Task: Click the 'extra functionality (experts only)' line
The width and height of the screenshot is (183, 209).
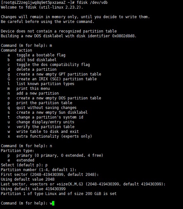Action: (x=50, y=136)
